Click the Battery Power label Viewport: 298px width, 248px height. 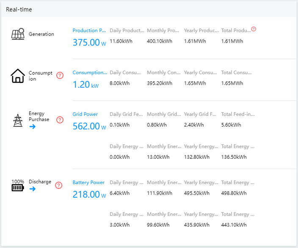click(x=88, y=182)
